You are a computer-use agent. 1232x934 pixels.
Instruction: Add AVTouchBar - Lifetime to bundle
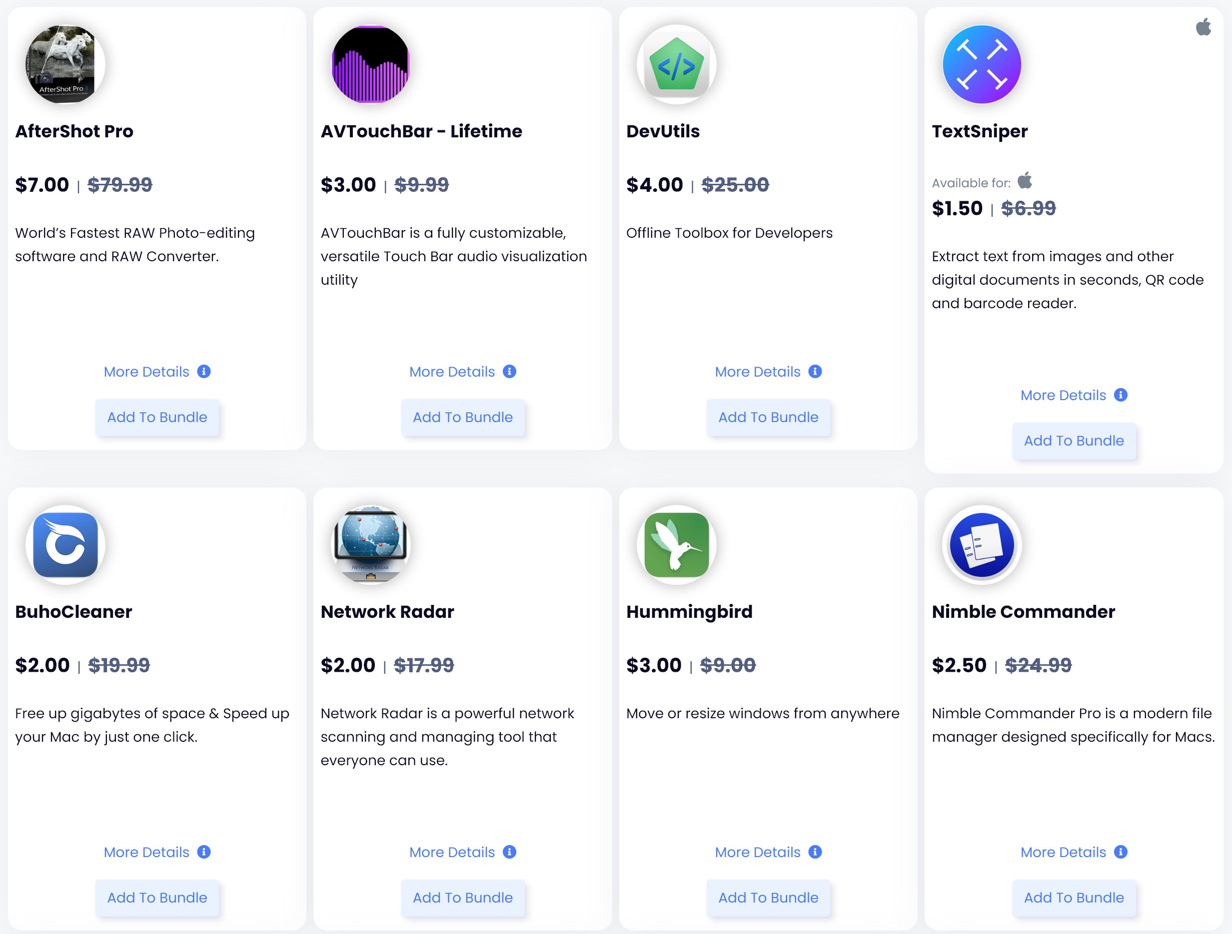pos(463,417)
